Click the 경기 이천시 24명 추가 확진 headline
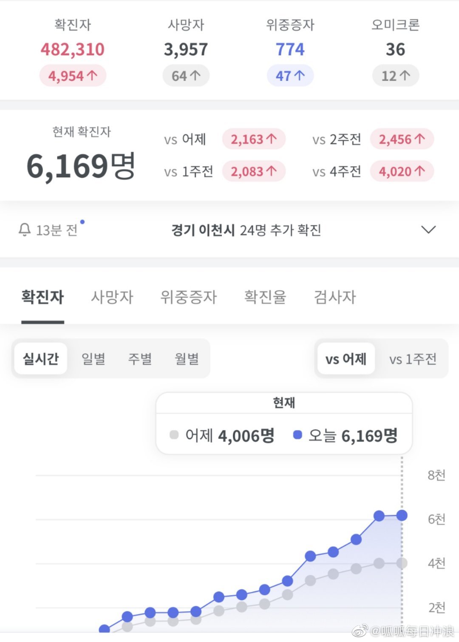459x642 pixels. (246, 230)
